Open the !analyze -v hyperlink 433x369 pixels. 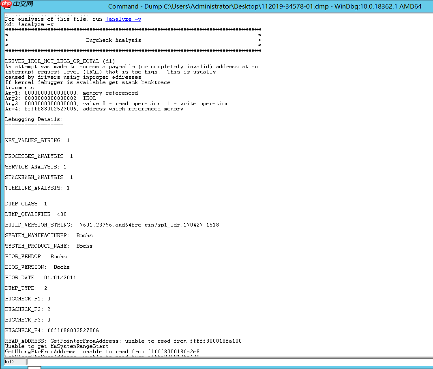(x=123, y=19)
